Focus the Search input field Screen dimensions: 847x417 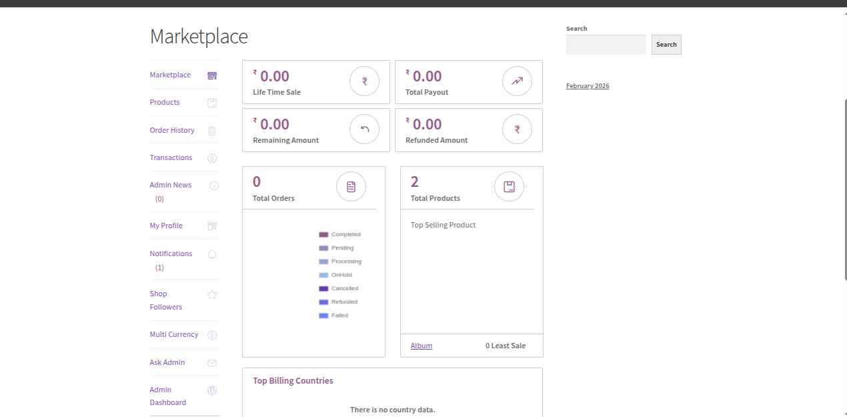606,45
